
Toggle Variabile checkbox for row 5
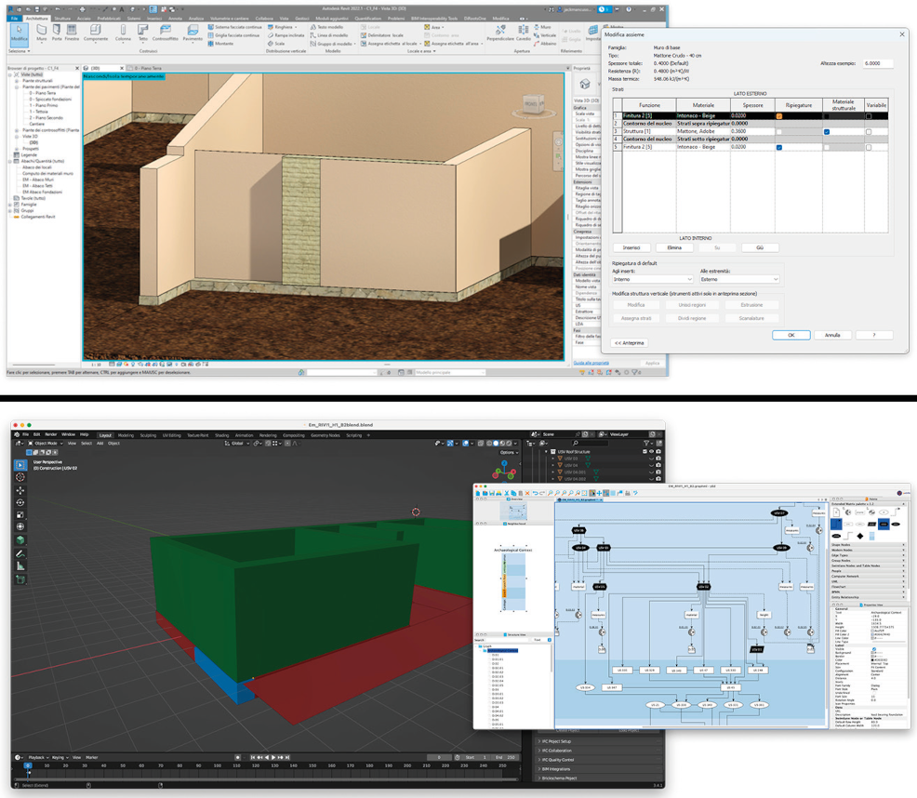point(869,148)
